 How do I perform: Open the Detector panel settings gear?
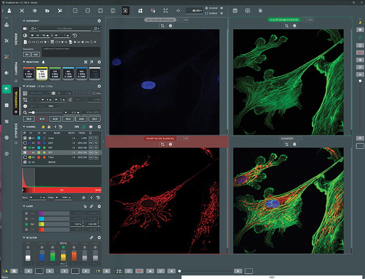[99, 238]
